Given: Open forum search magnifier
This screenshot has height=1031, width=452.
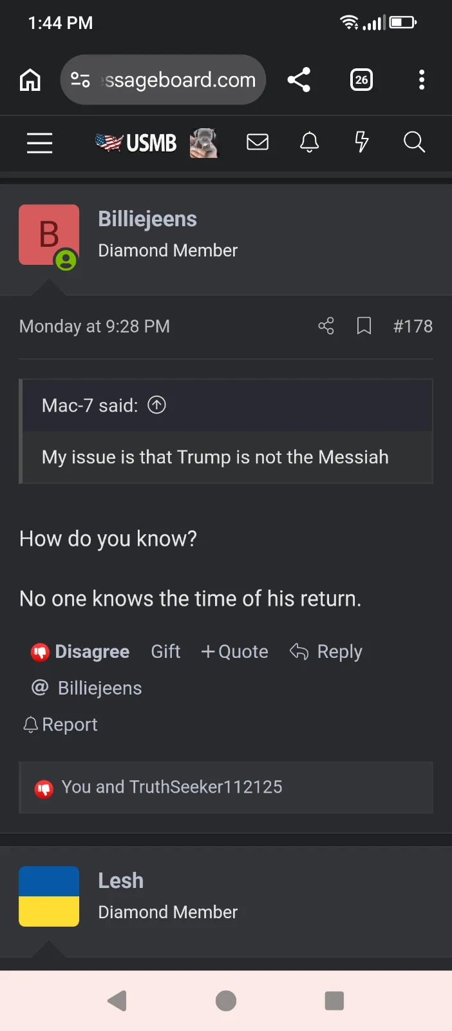Looking at the screenshot, I should point(414,142).
